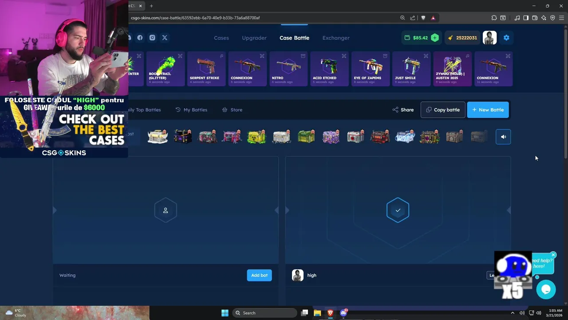Open the Windows Start menu
The image size is (568, 320).
coord(225,313)
